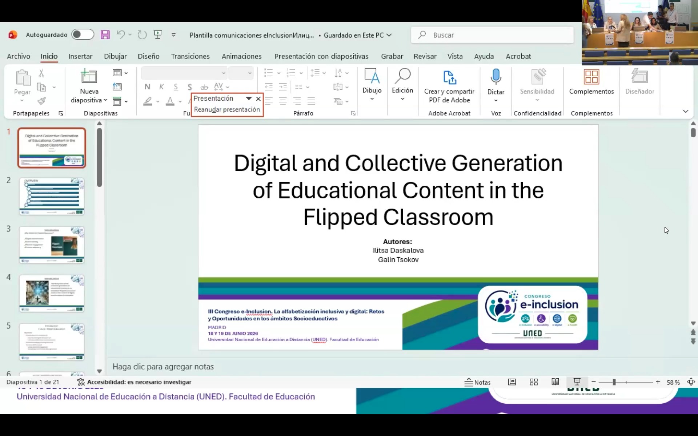This screenshot has height=436, width=698.
Task: Switch to the Insertar tab
Action: click(80, 56)
